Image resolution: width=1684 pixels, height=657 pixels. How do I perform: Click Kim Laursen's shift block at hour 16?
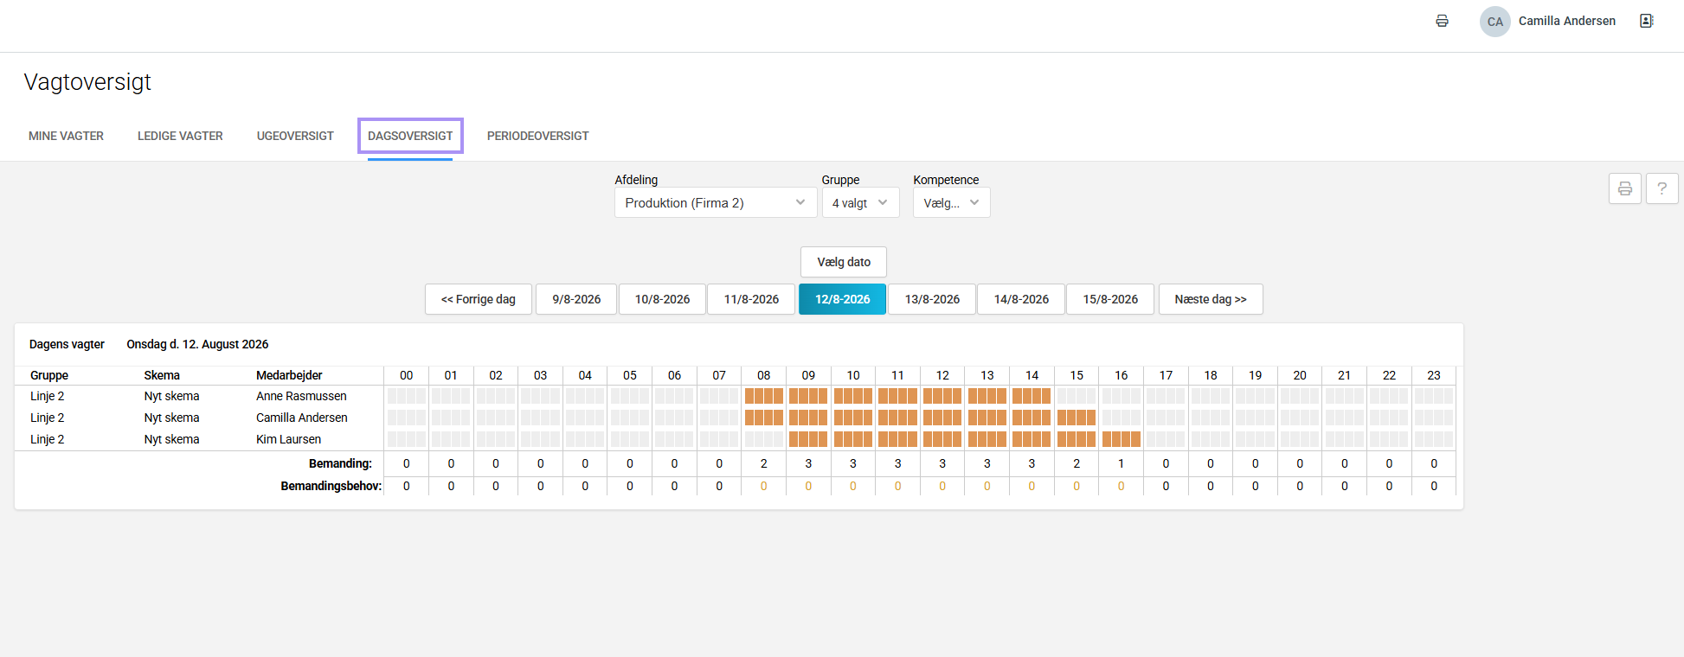[x=1122, y=439]
